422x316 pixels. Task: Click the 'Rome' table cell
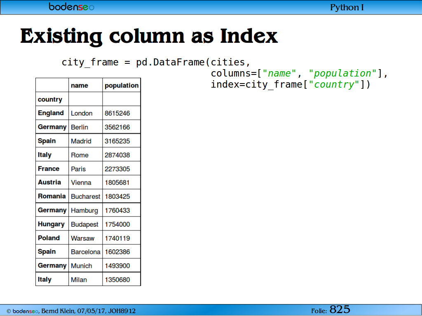(86, 155)
